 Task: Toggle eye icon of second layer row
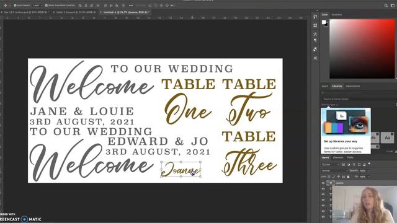coord(323,188)
